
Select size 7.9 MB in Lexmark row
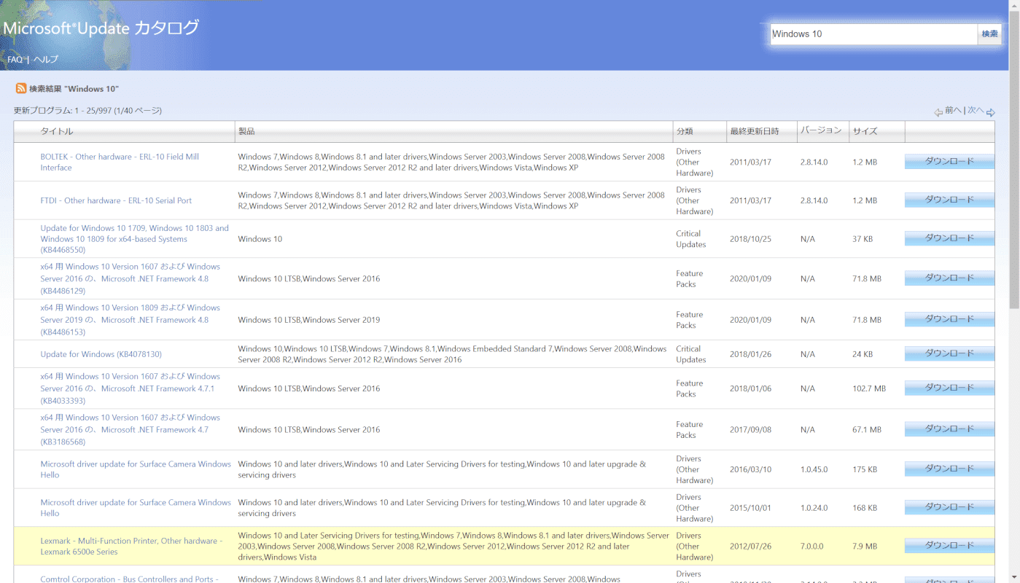pyautogui.click(x=865, y=546)
